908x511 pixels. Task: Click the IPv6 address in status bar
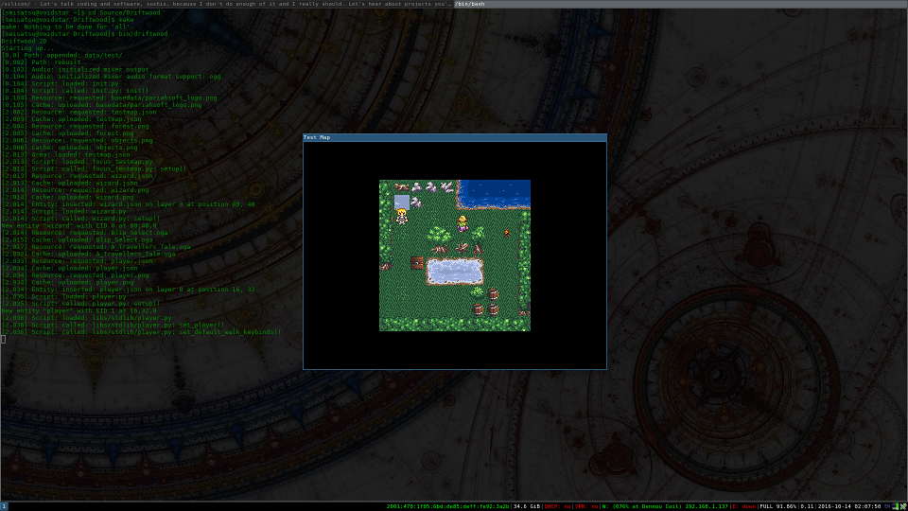pos(447,506)
